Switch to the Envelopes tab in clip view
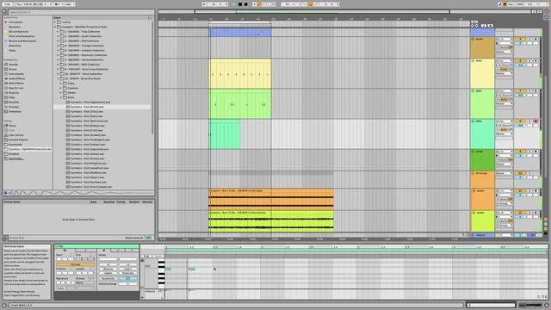The width and height of the screenshot is (551, 310). [119, 251]
